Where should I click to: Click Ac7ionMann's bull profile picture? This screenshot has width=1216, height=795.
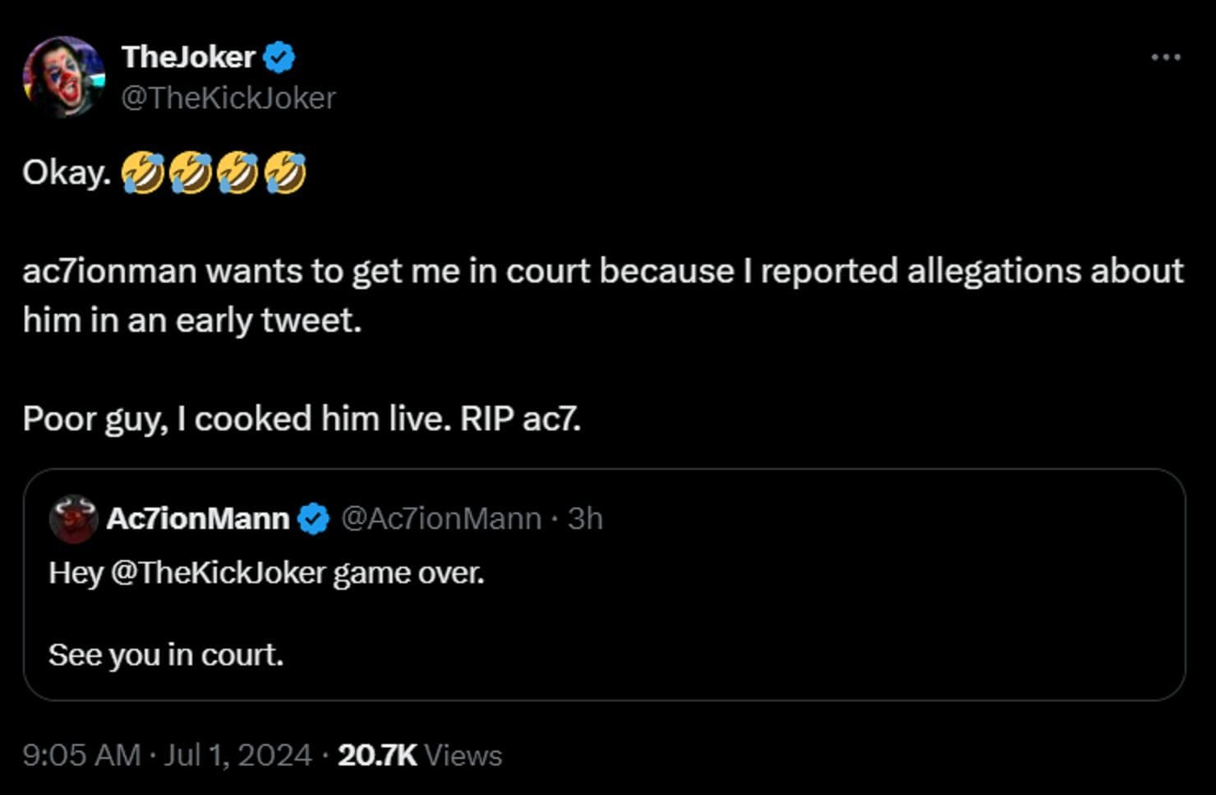click(x=73, y=517)
